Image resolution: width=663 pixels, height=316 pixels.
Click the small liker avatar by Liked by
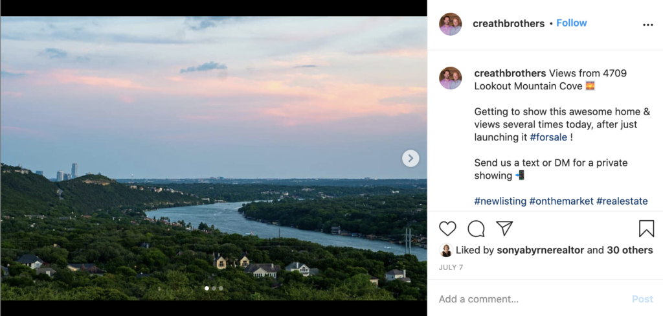click(446, 251)
